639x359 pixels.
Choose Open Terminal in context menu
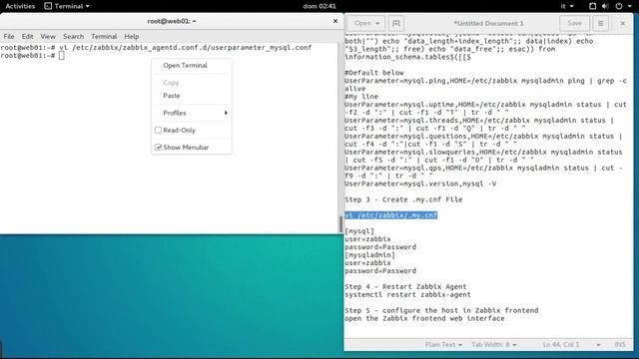click(192, 65)
